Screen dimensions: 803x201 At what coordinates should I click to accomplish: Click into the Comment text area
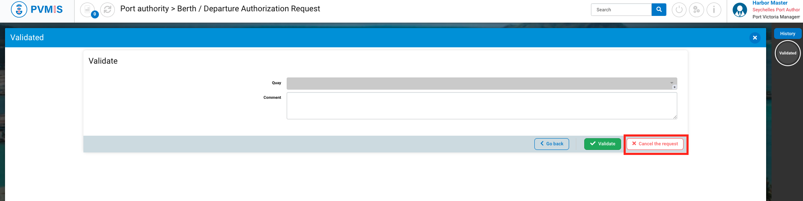pos(482,106)
